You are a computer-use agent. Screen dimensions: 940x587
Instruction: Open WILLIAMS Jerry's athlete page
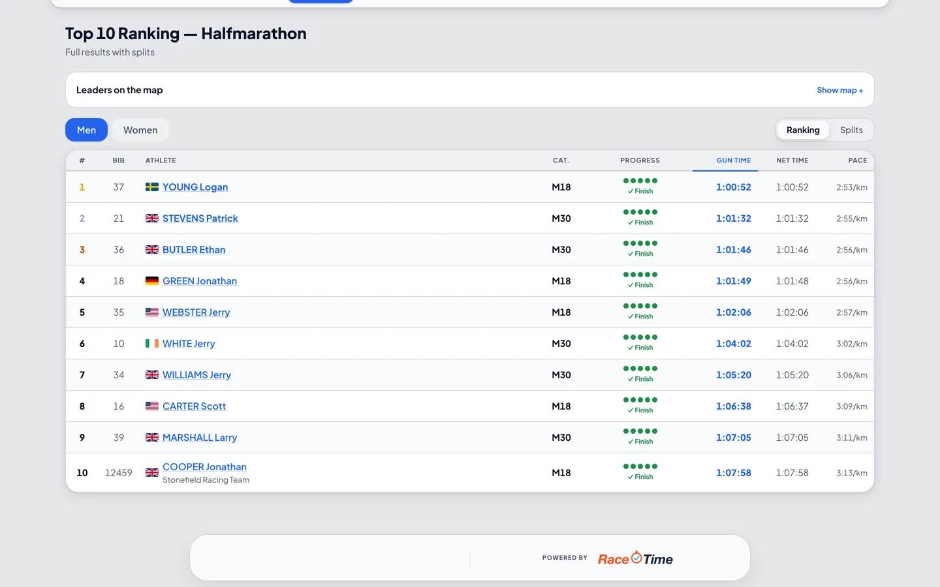197,375
